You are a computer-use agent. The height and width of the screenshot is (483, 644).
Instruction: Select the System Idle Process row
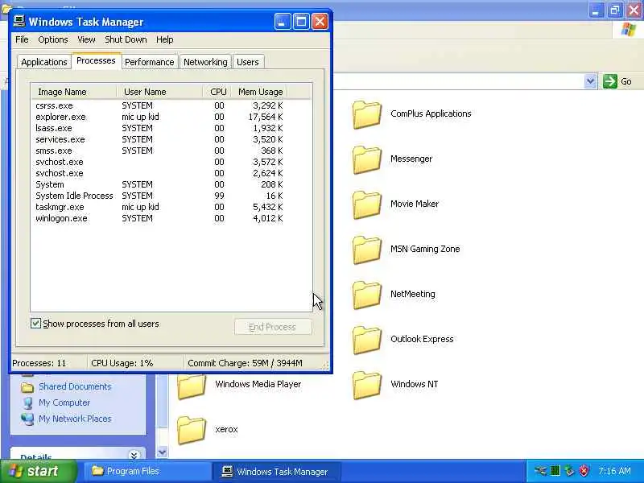click(159, 196)
